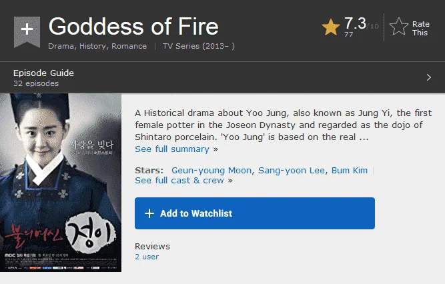Click the watchlist ribbon plus icon
The height and width of the screenshot is (284, 445).
[27, 31]
